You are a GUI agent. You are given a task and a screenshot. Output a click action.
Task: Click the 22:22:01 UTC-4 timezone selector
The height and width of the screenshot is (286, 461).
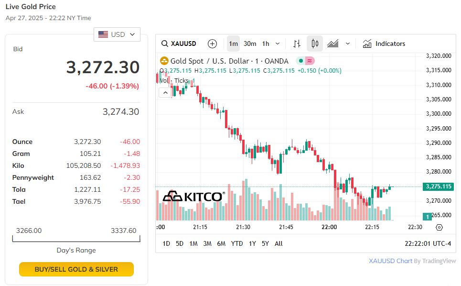click(428, 243)
